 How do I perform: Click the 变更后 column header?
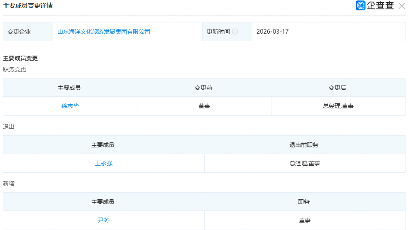point(337,88)
